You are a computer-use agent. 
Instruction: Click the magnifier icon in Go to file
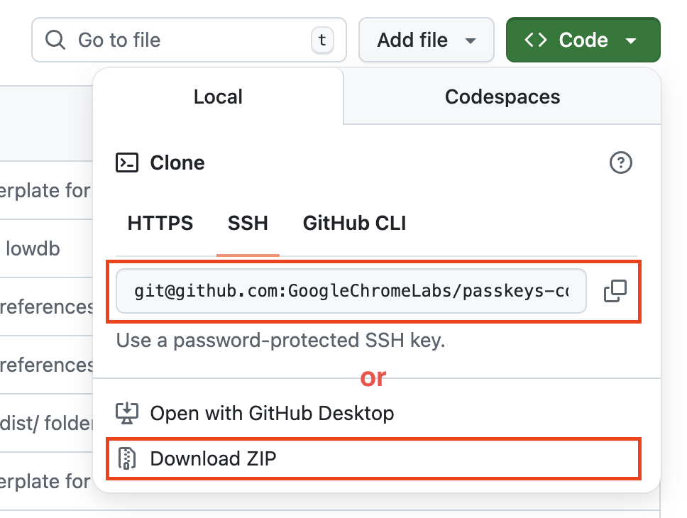[55, 40]
